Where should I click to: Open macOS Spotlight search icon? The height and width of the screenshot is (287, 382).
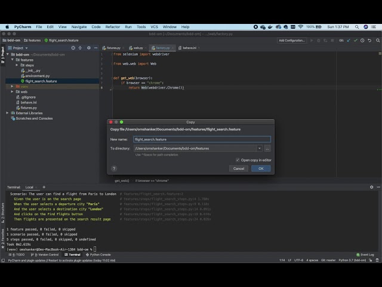[x=357, y=27]
